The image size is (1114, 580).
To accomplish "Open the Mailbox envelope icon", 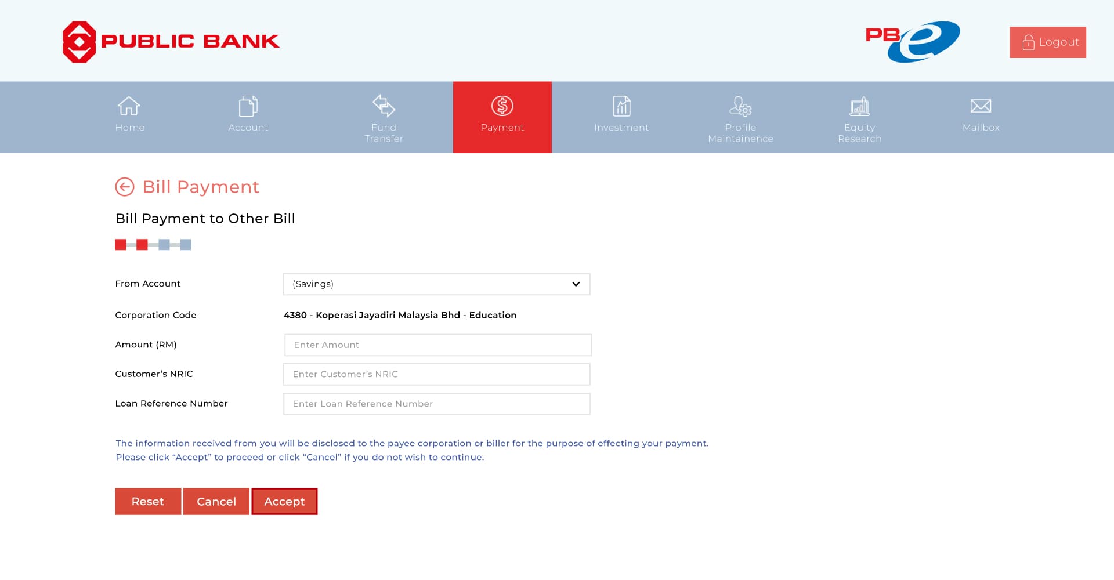I will coord(979,106).
